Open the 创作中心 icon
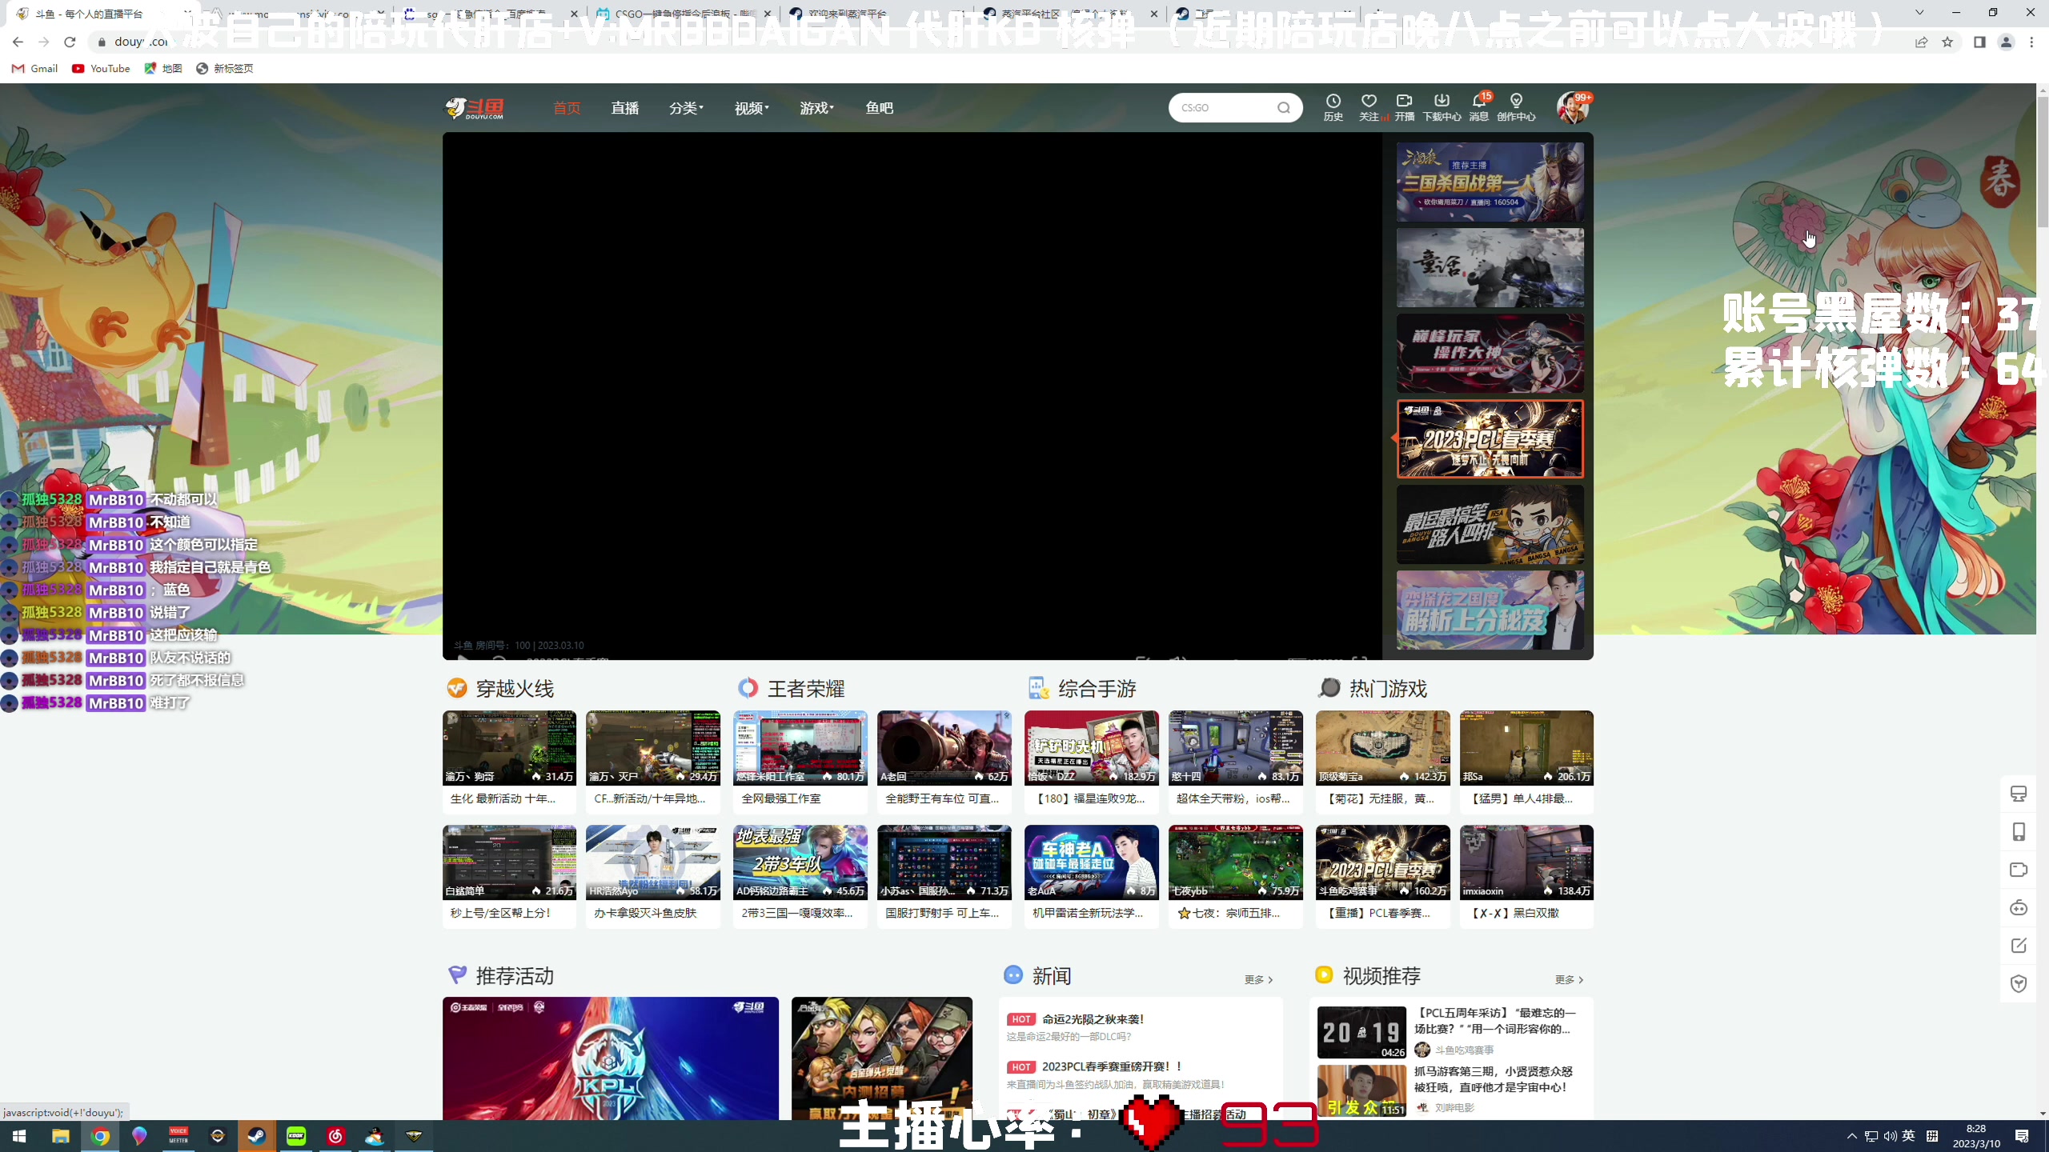The height and width of the screenshot is (1152, 2049). coord(1516,107)
